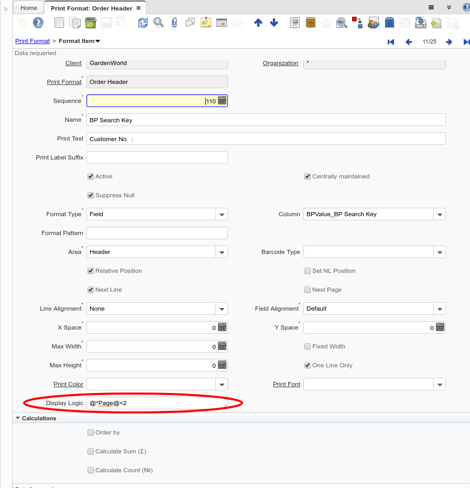The image size is (470, 488).
Task: Open the Format Type dropdown
Action: [222, 214]
